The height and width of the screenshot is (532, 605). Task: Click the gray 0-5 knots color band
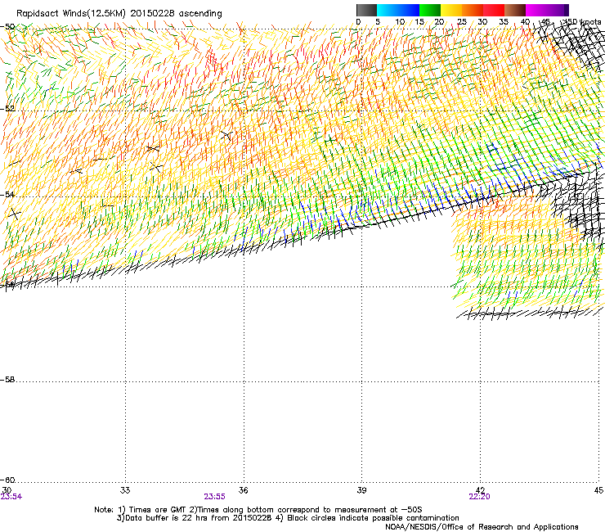click(366, 10)
